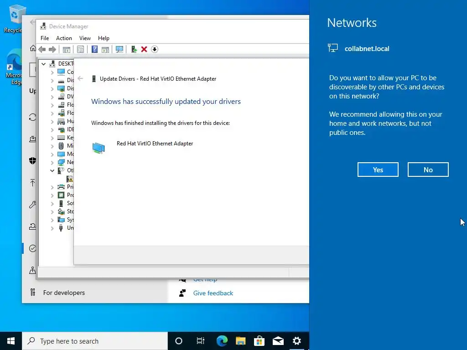Click the Home icon in Settings window
Image resolution: width=467 pixels, height=350 pixels.
click(x=33, y=48)
